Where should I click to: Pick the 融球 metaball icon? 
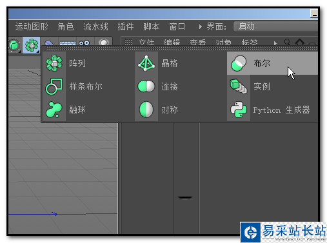54,110
